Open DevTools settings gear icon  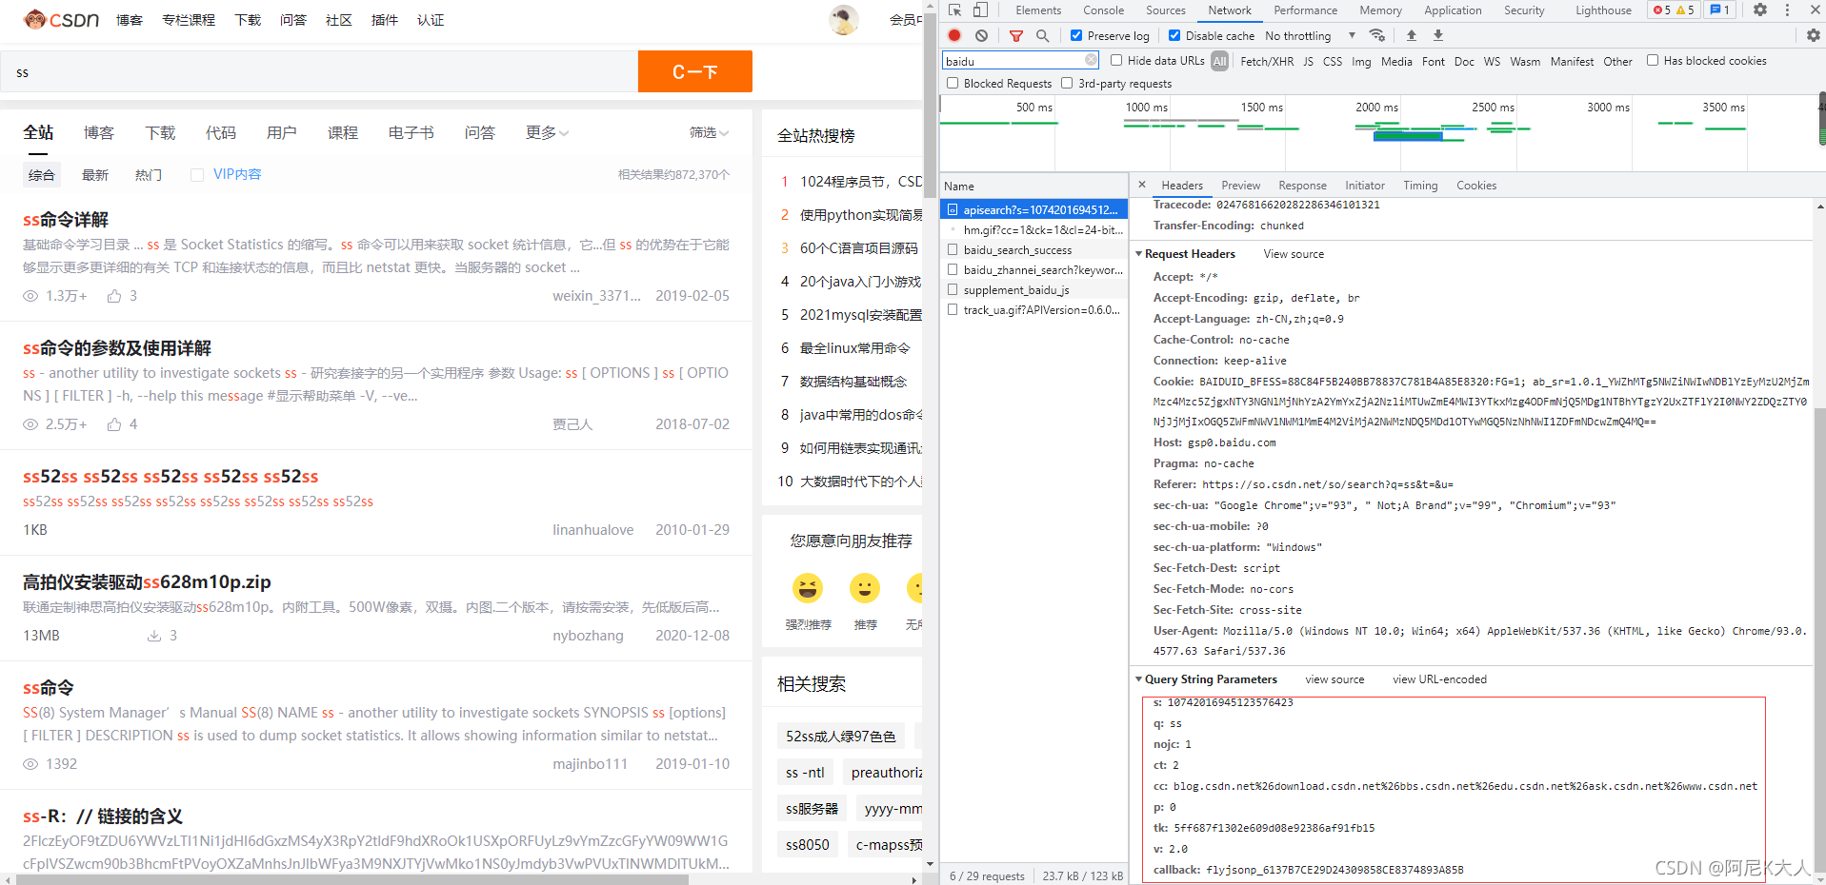[x=1760, y=10]
